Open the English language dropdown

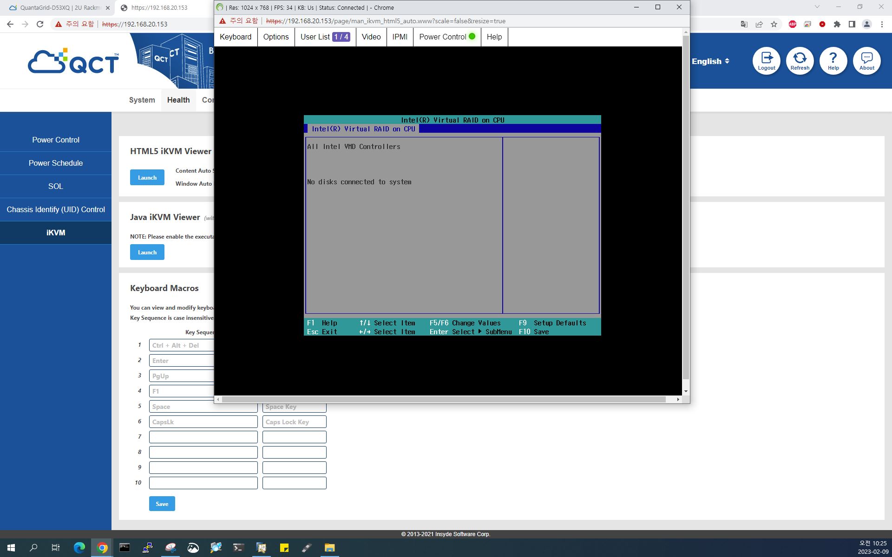point(710,61)
